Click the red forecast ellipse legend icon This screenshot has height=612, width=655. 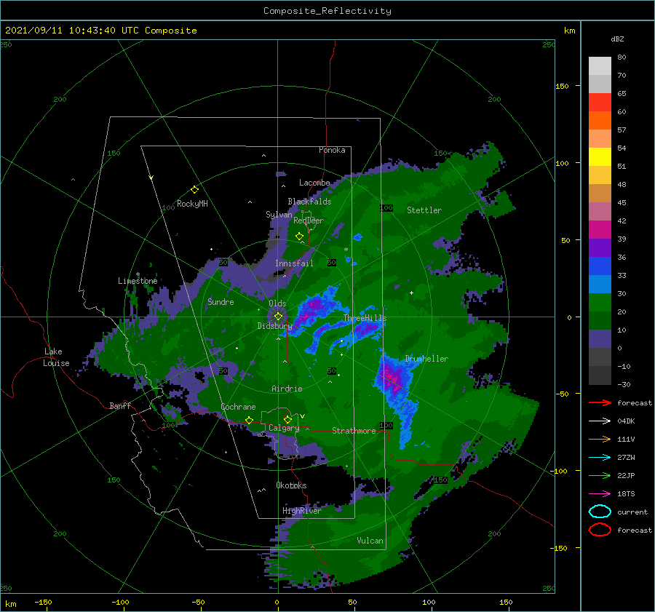coord(600,530)
